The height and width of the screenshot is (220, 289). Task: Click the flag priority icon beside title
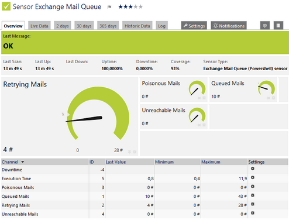(109, 7)
